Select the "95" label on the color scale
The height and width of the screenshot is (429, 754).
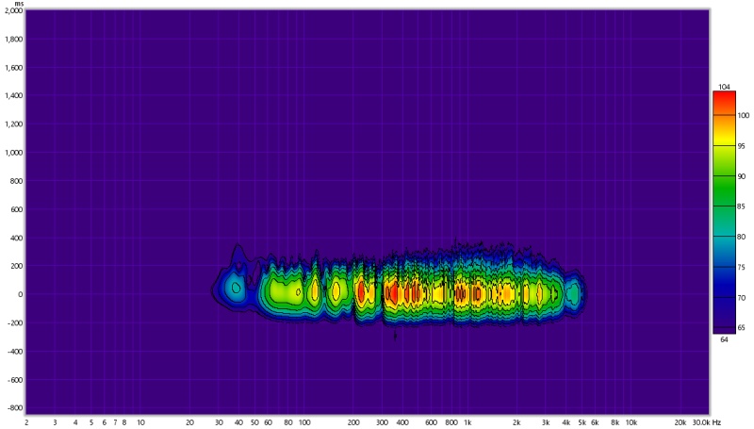coord(742,146)
